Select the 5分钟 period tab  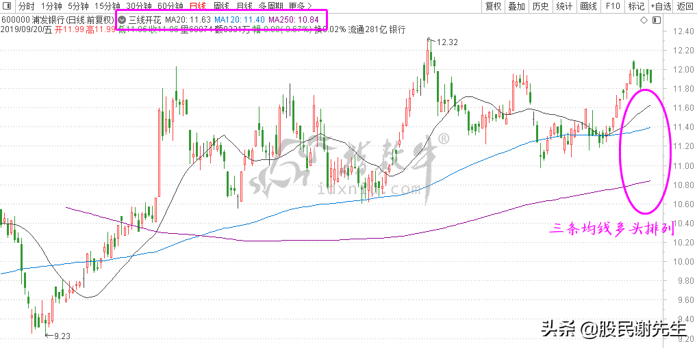coord(79,6)
